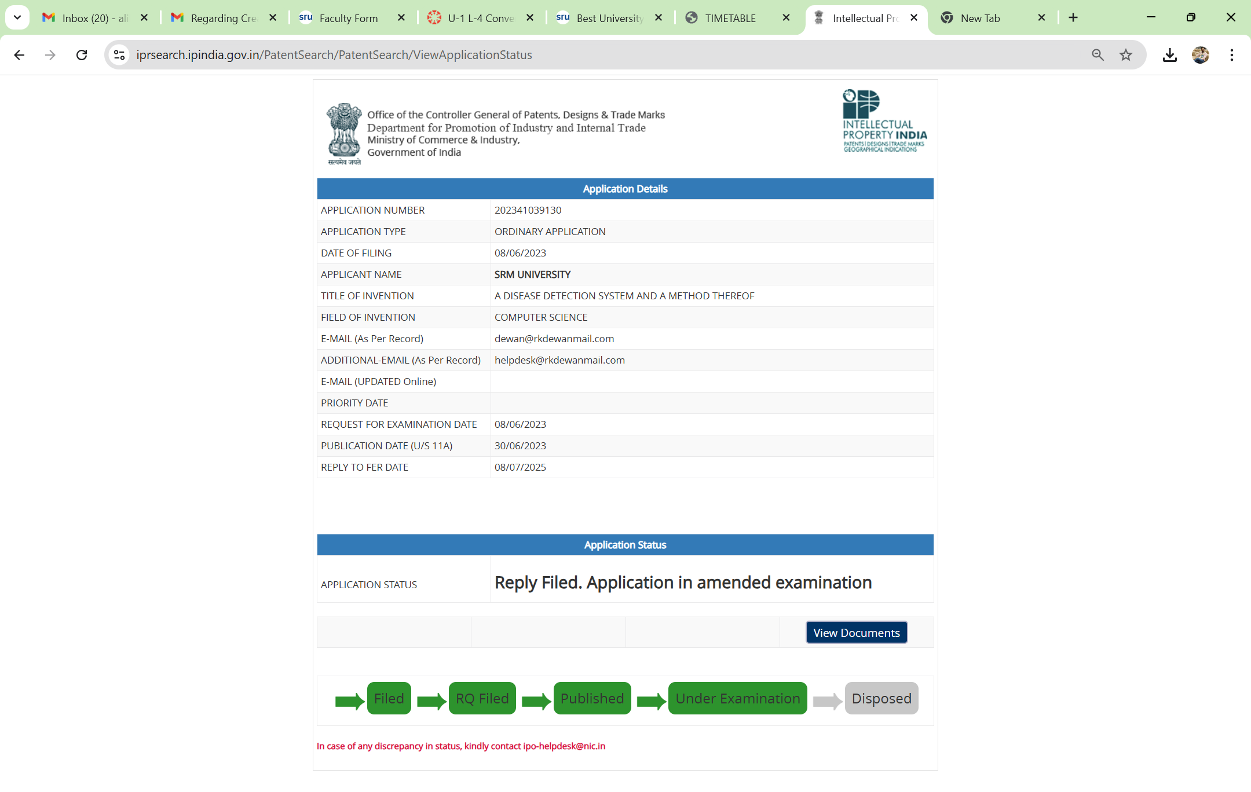The height and width of the screenshot is (792, 1251).
Task: Click the zoom magnifier icon in address bar
Action: (1098, 55)
